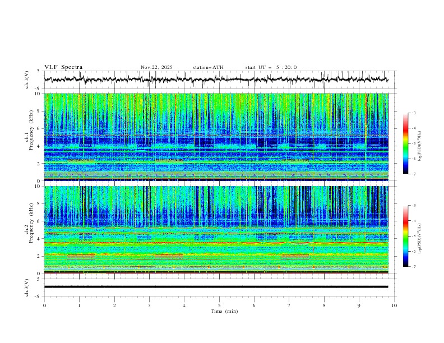Viewport: 444px width, 343px height.
Task: Click the time axis tick label "6"
Action: (x=254, y=305)
